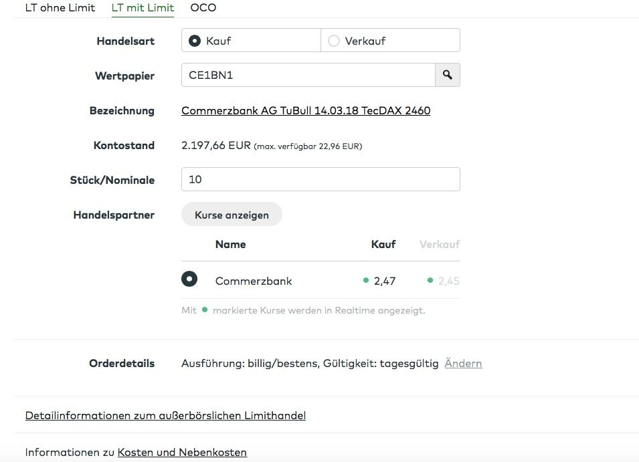Switch to the LT ohne Limit tab
The width and height of the screenshot is (639, 462).
tap(60, 8)
